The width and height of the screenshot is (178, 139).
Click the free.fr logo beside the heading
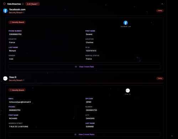5,78
